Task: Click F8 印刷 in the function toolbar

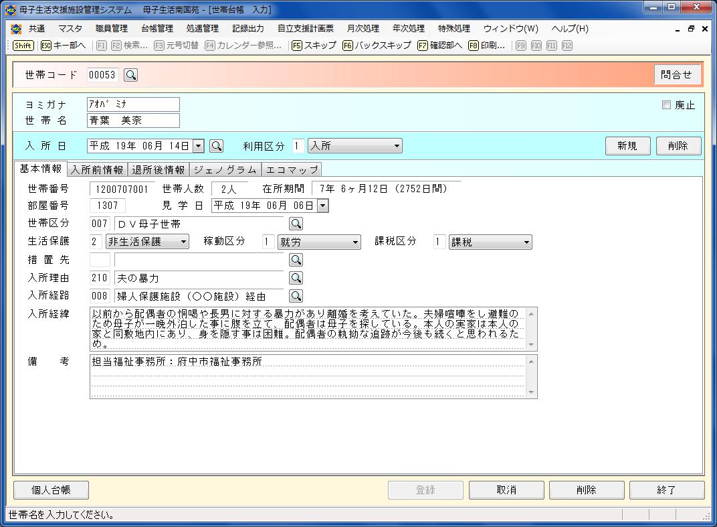Action: point(487,46)
